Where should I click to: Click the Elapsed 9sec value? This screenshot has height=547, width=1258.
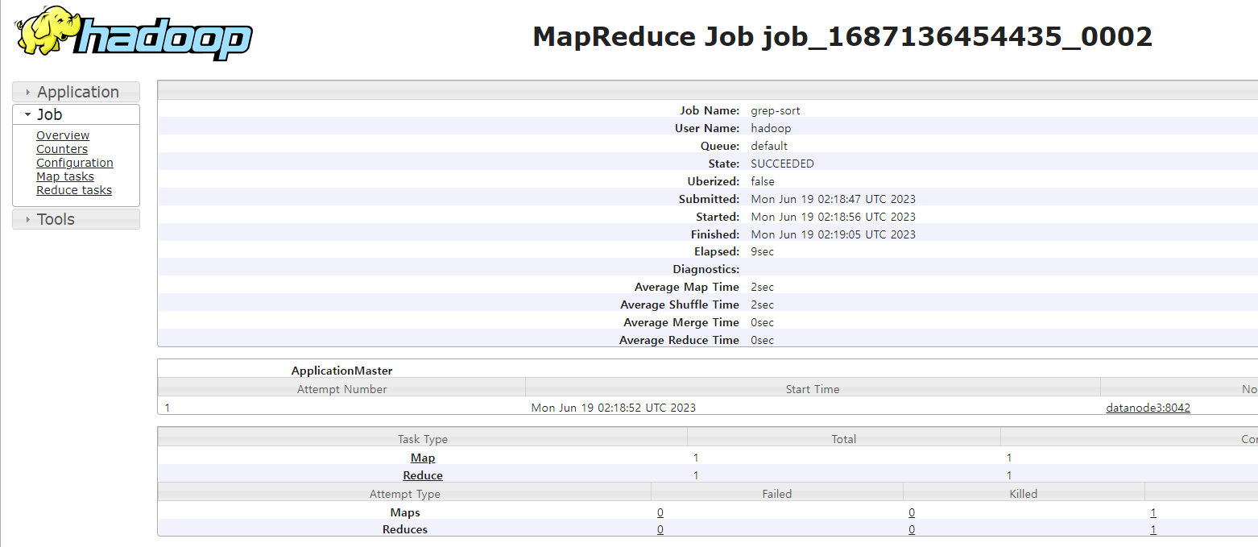click(x=762, y=251)
